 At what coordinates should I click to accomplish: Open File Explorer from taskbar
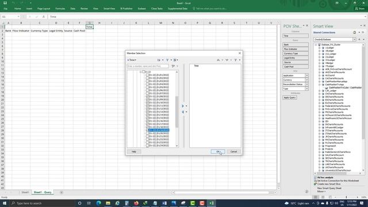(x=108, y=203)
